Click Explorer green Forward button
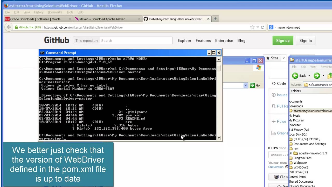 pos(317,76)
